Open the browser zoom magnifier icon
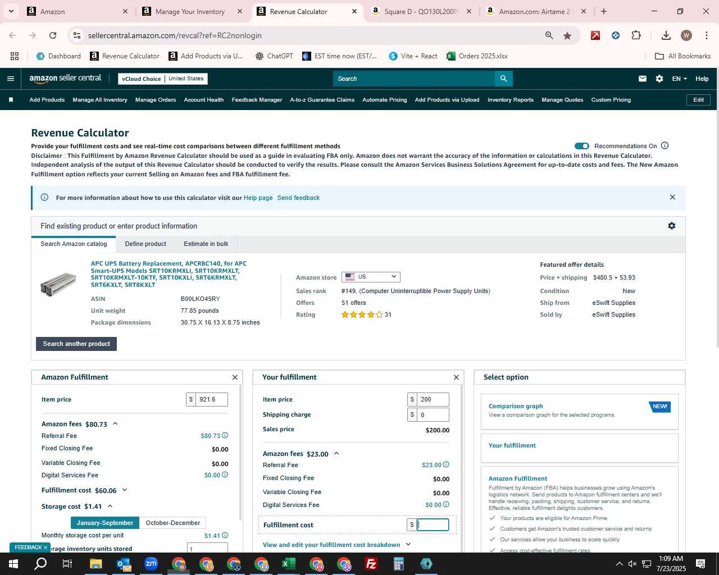Image resolution: width=719 pixels, height=575 pixels. [549, 35]
